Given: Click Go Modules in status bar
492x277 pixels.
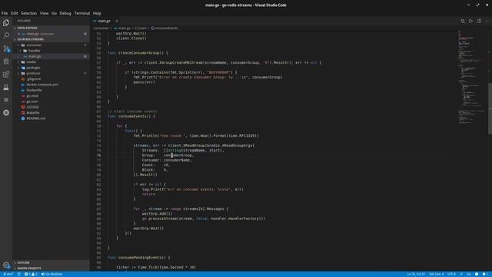Looking at the screenshot, I should point(52,274).
